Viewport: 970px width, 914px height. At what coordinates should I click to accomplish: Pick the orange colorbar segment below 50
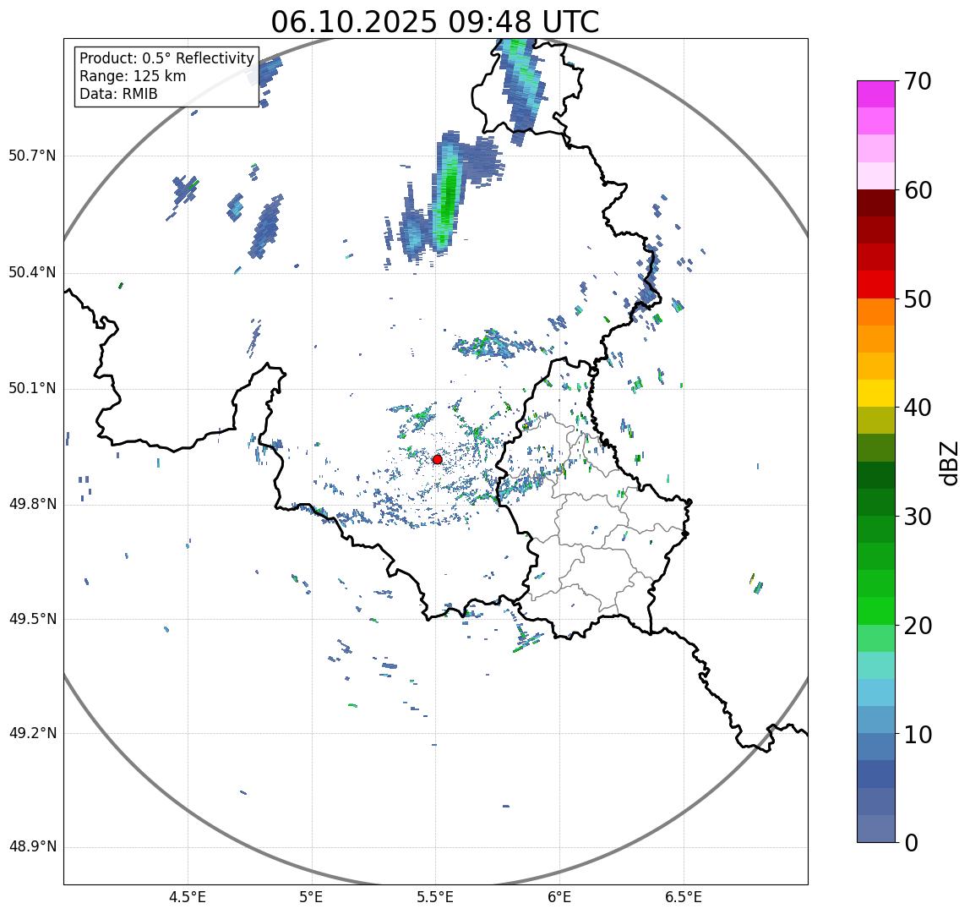point(876,312)
